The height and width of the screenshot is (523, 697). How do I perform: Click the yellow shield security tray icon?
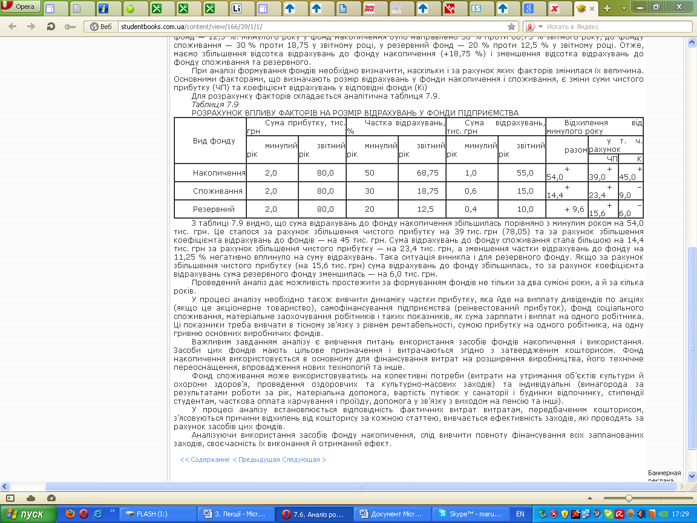tap(564, 514)
